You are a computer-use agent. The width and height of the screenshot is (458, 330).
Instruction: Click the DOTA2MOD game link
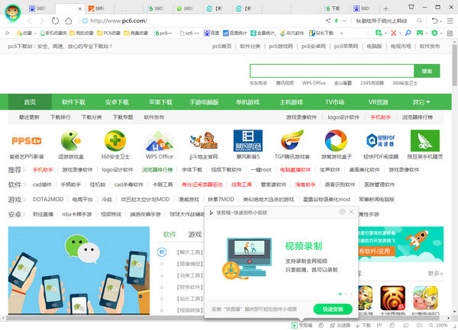pyautogui.click(x=48, y=199)
